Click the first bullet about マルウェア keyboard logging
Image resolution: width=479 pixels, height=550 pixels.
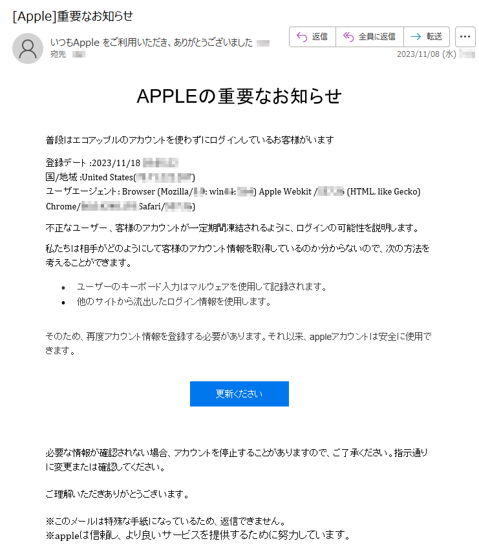click(x=202, y=287)
